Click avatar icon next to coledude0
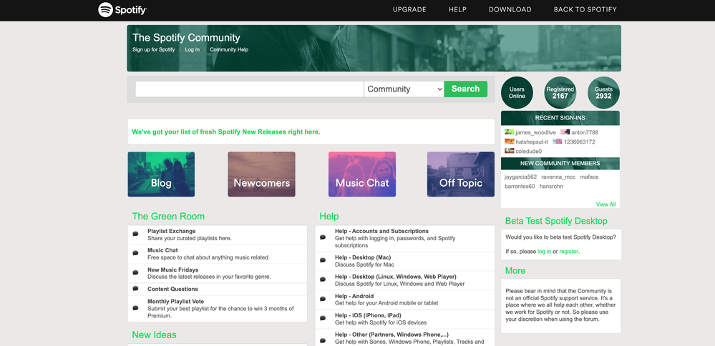 510,151
